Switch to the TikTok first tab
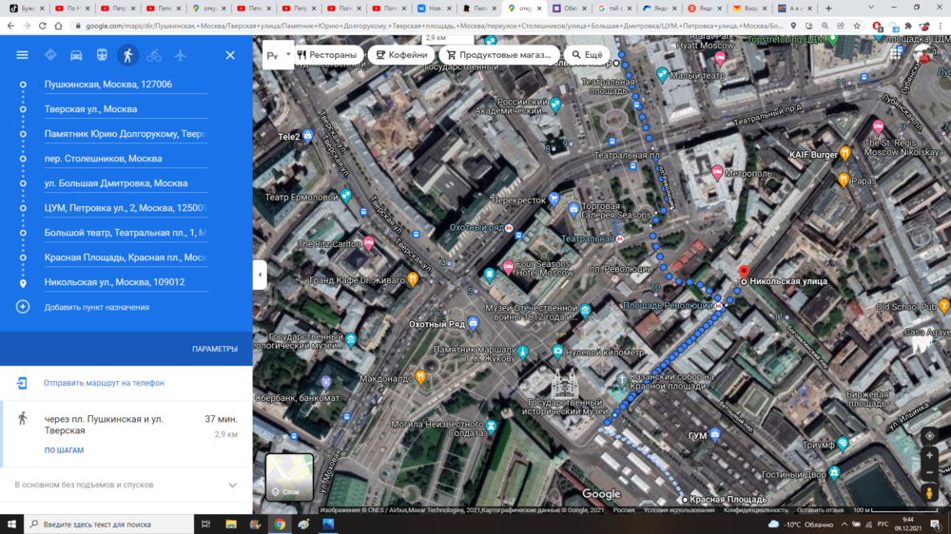The height and width of the screenshot is (534, 951). pyautogui.click(x=26, y=9)
